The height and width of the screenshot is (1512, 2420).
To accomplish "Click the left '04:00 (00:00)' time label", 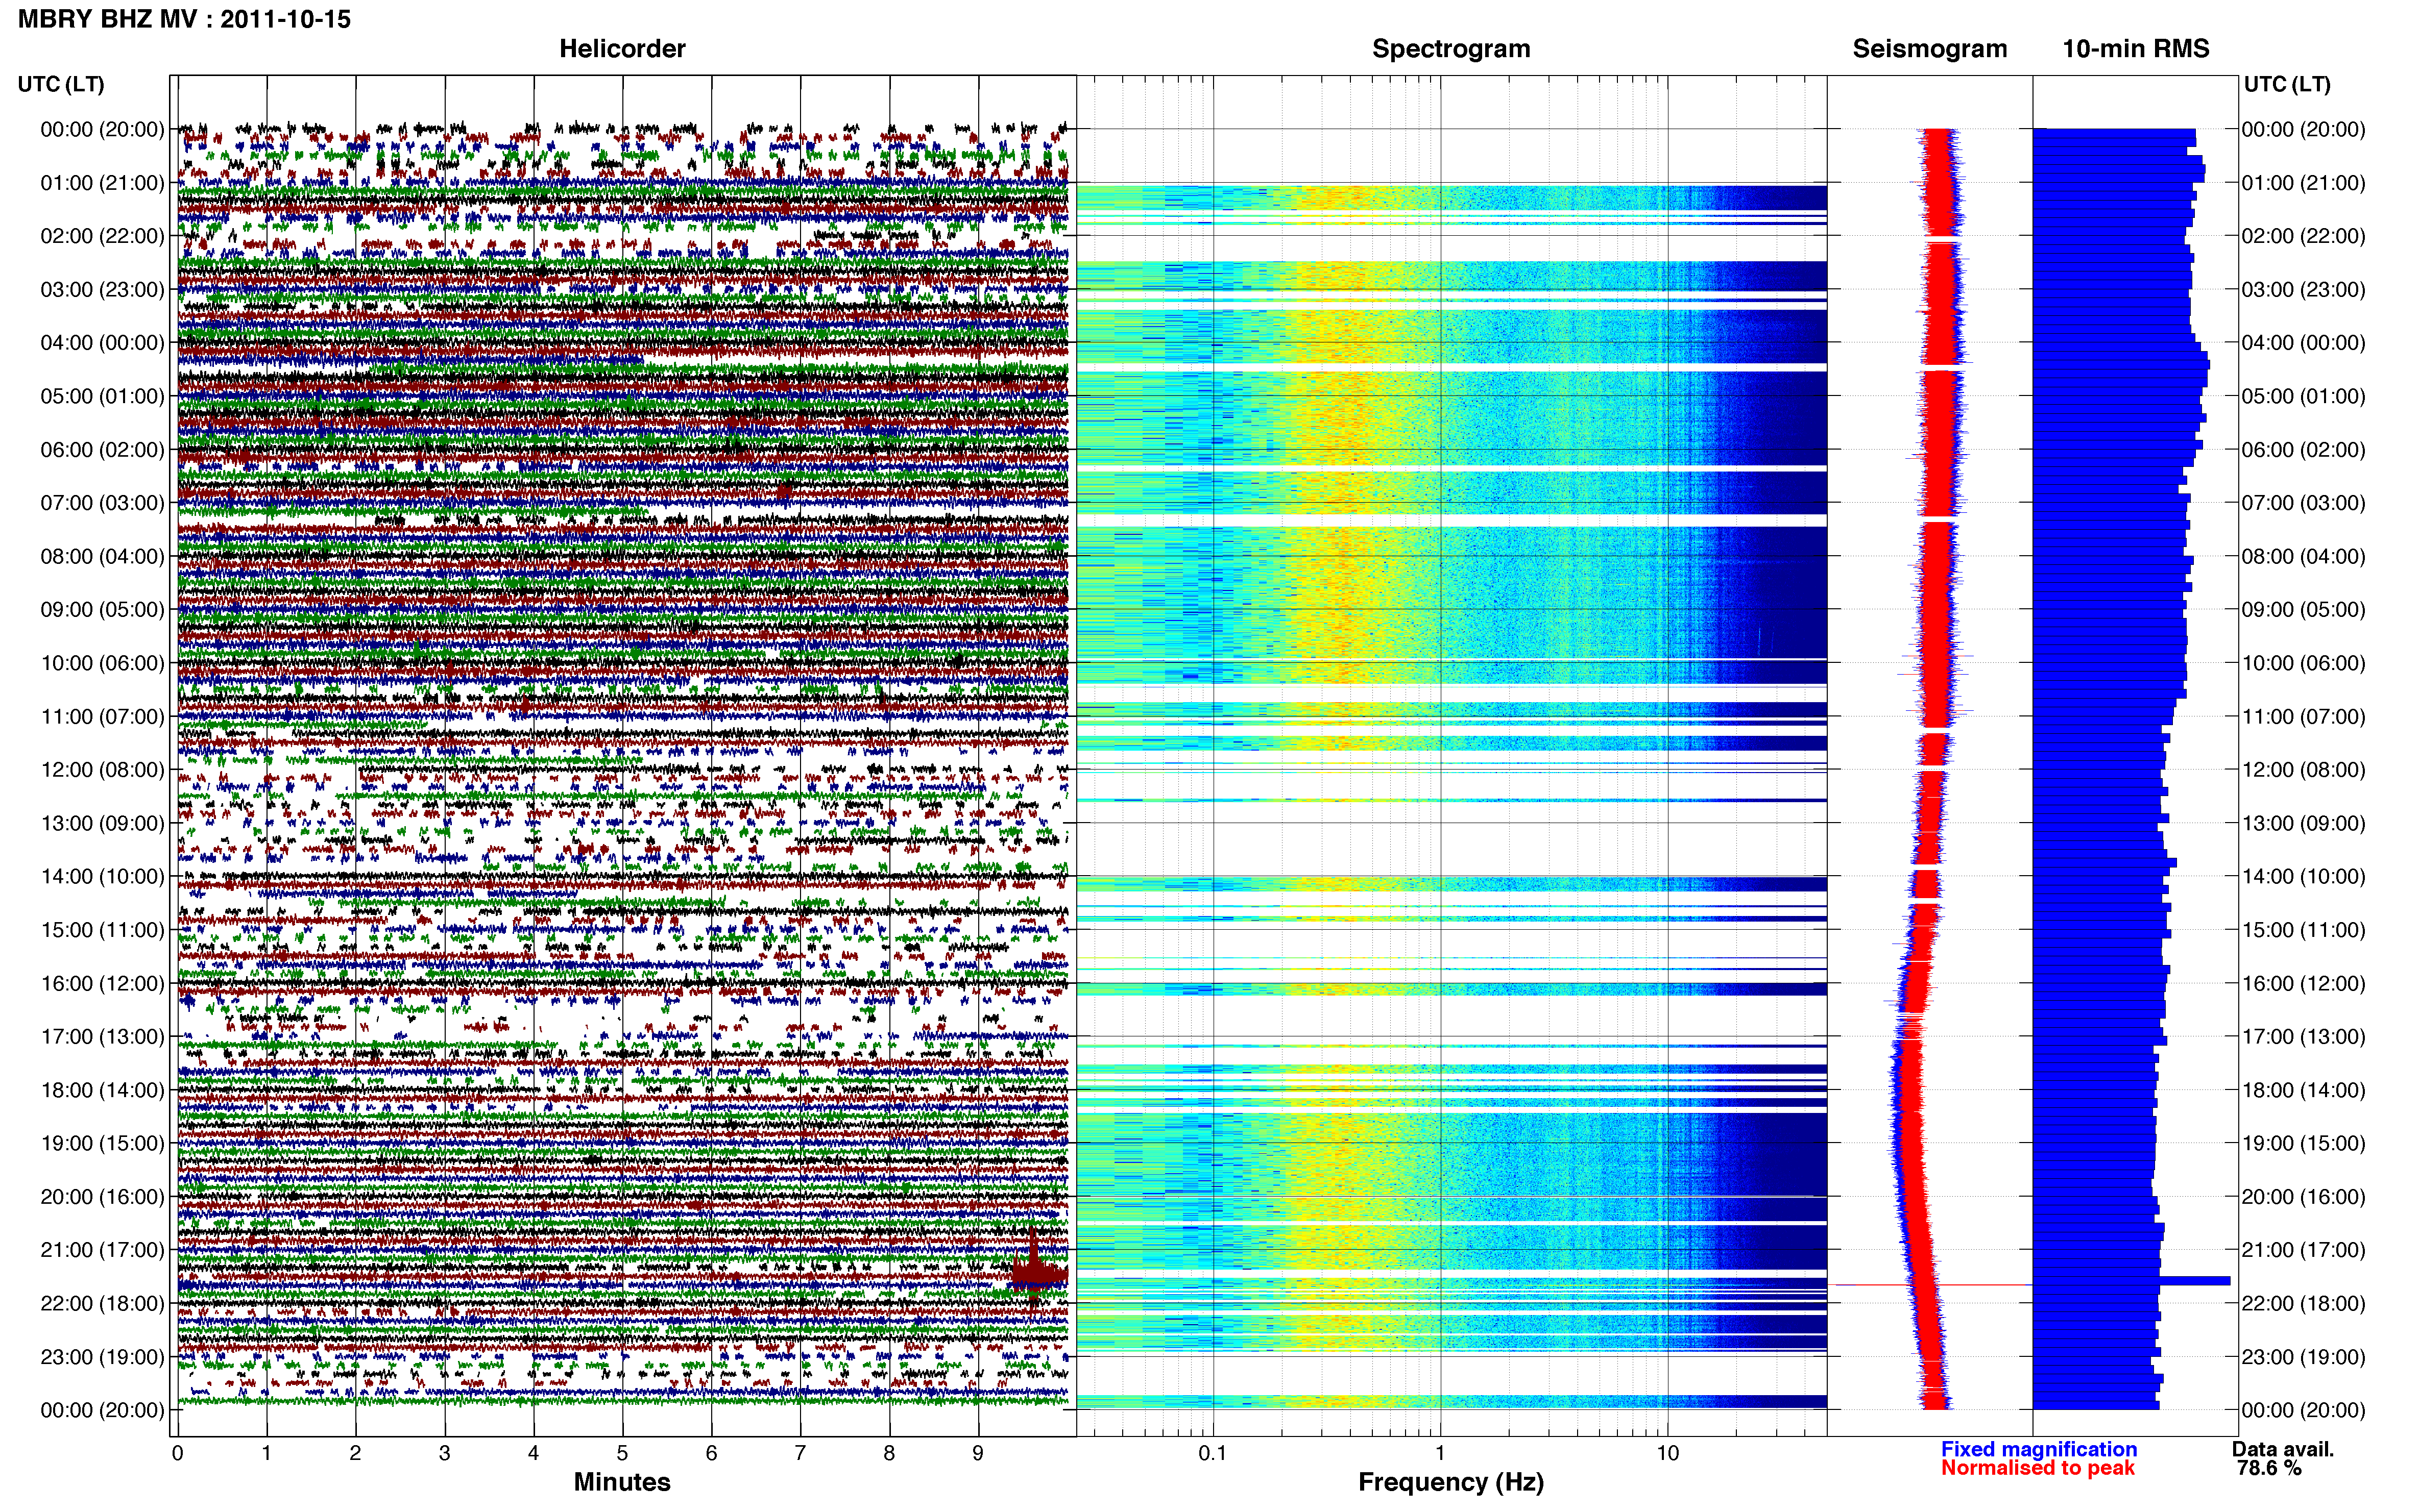I will click(x=102, y=343).
